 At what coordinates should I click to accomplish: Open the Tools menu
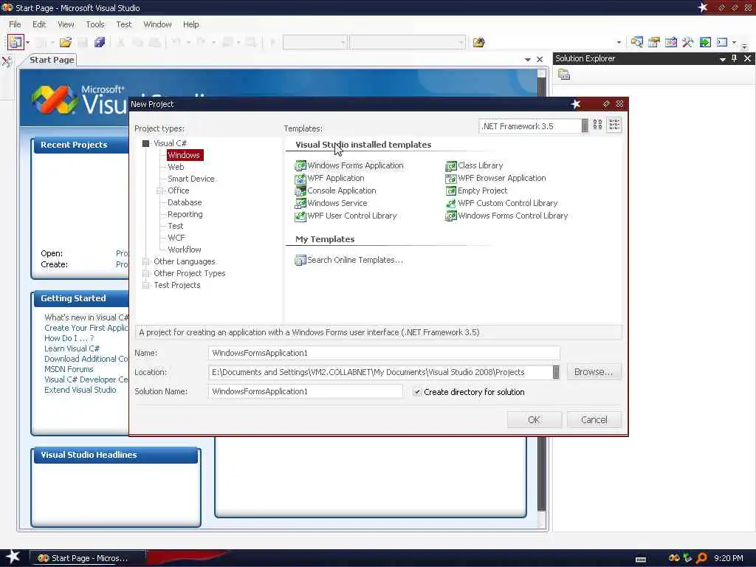click(95, 24)
